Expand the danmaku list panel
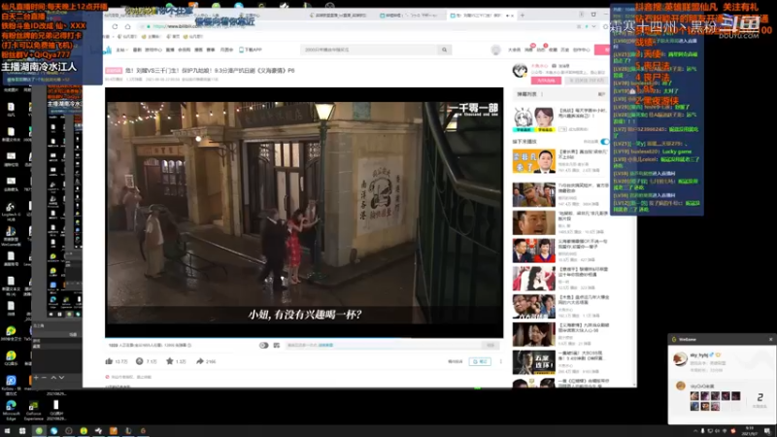 [x=601, y=94]
